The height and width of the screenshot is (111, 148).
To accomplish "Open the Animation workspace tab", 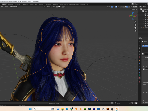I will tap(48, 4).
